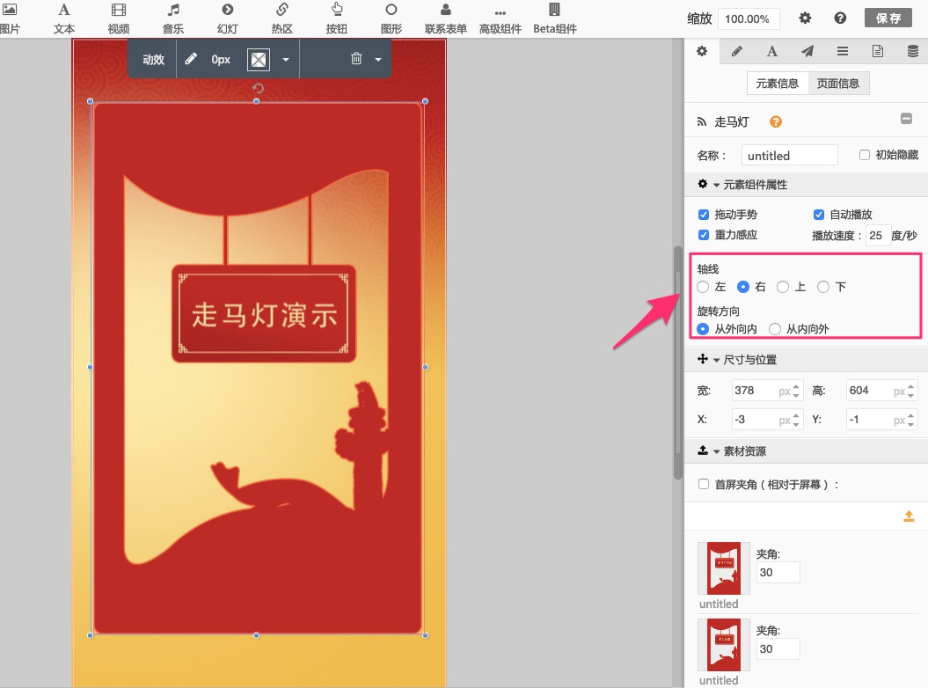This screenshot has height=688, width=928.
Task: Insert a 图形 shape component
Action: 391,18
